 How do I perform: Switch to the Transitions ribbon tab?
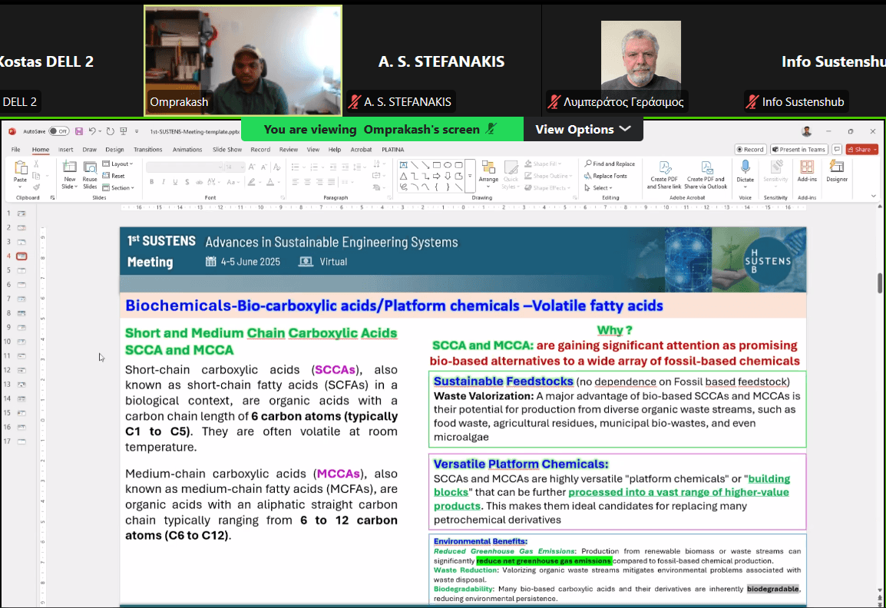tap(147, 150)
